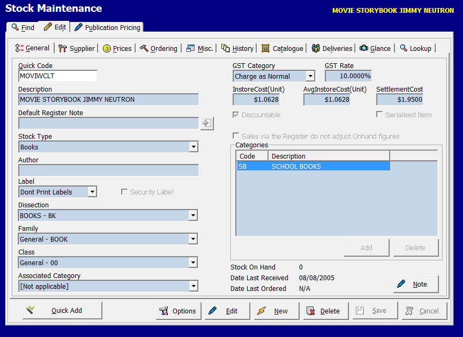This screenshot has width=463, height=337.
Task: Click the Description field
Action: coord(108,100)
